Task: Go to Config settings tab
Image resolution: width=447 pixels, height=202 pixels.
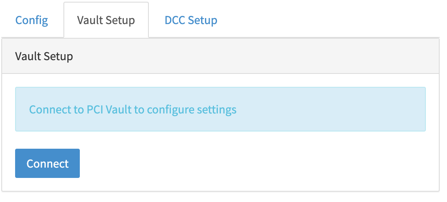Action: (31, 20)
